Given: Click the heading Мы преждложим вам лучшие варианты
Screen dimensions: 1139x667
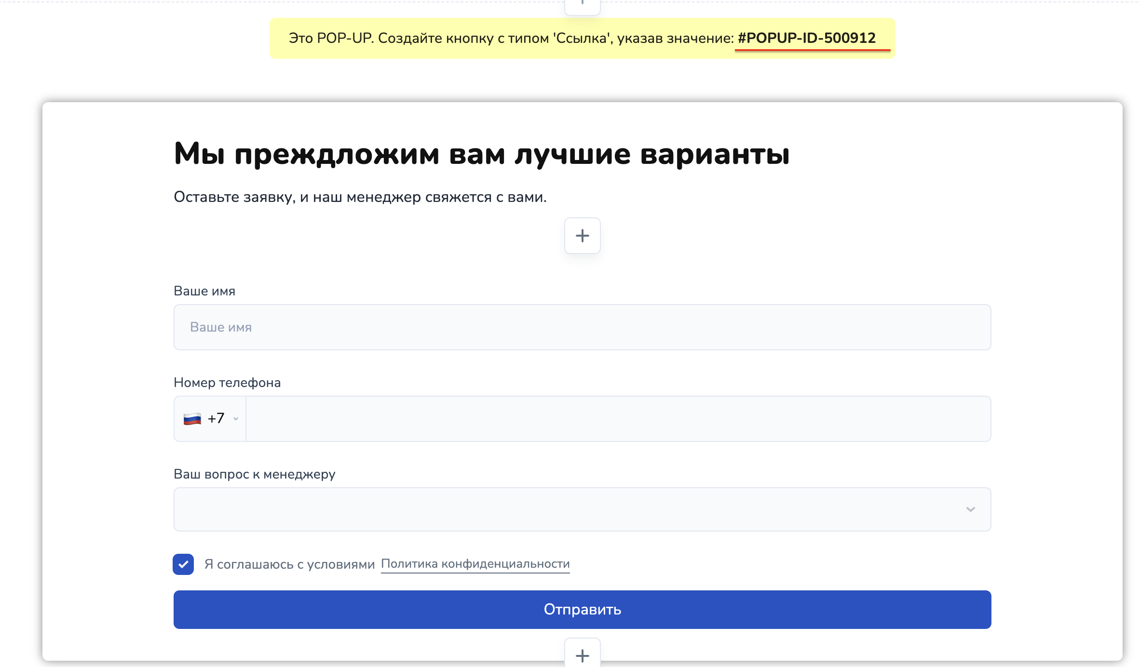Looking at the screenshot, I should (x=481, y=154).
